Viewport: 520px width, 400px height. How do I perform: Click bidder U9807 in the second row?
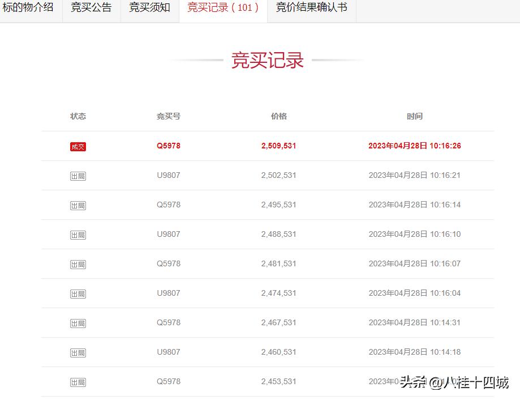pyautogui.click(x=168, y=176)
